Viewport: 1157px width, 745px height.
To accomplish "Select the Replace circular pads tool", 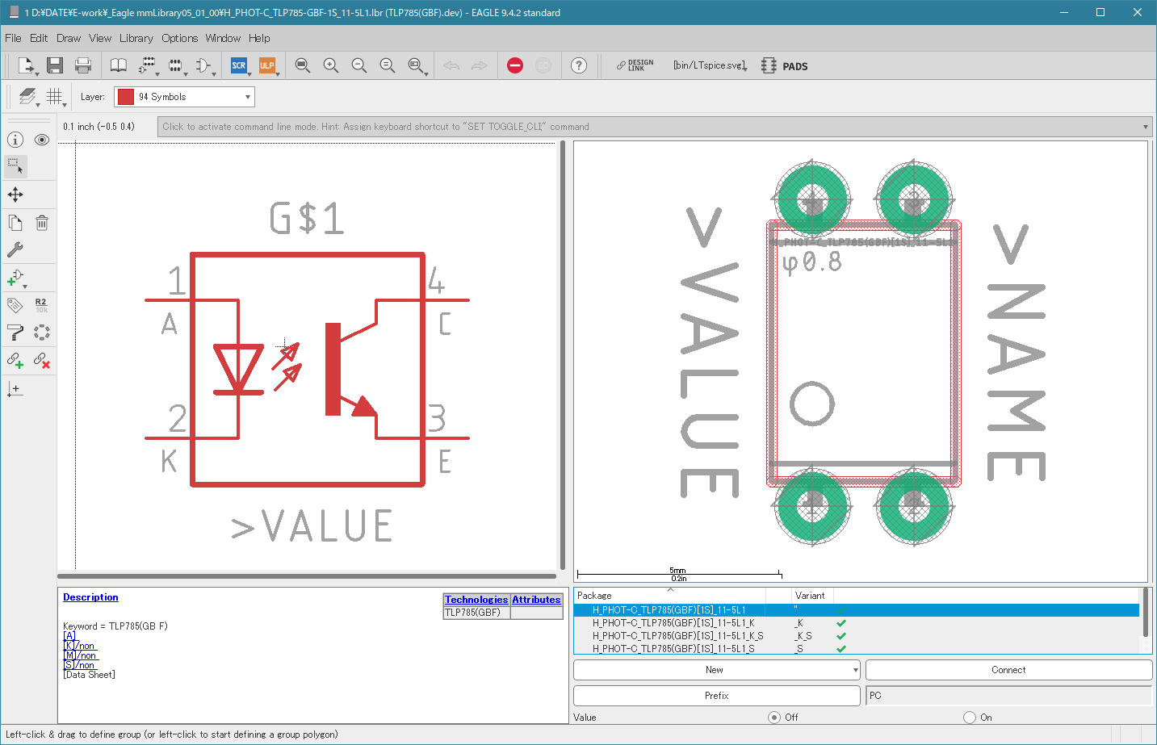I will (42, 332).
